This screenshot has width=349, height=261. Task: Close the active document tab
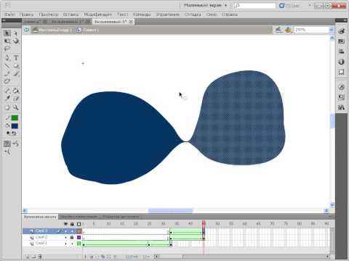(131, 22)
